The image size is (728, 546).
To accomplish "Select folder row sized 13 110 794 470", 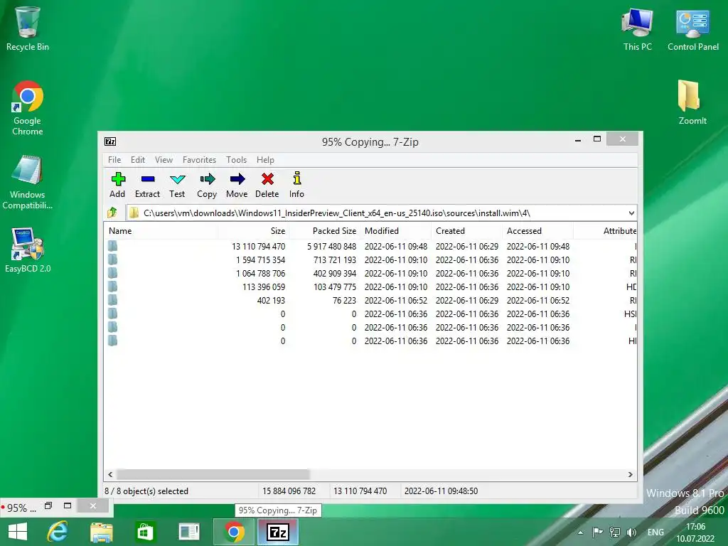I will tap(370, 246).
